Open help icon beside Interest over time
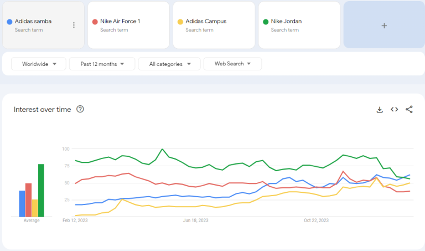This screenshot has width=425, height=251. tap(80, 109)
